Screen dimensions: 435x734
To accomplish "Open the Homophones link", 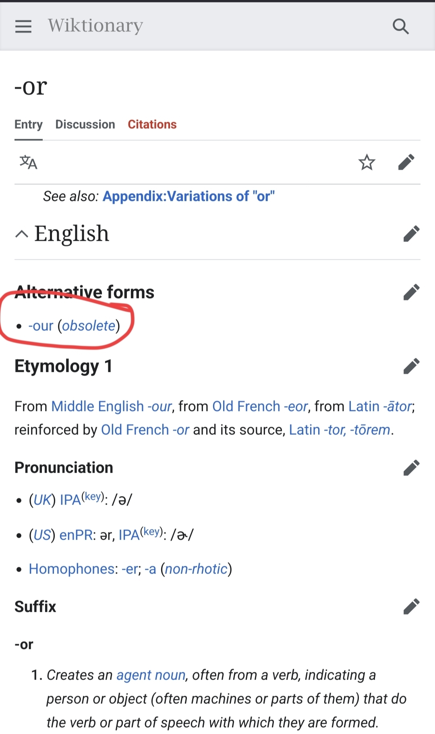I will click(72, 569).
